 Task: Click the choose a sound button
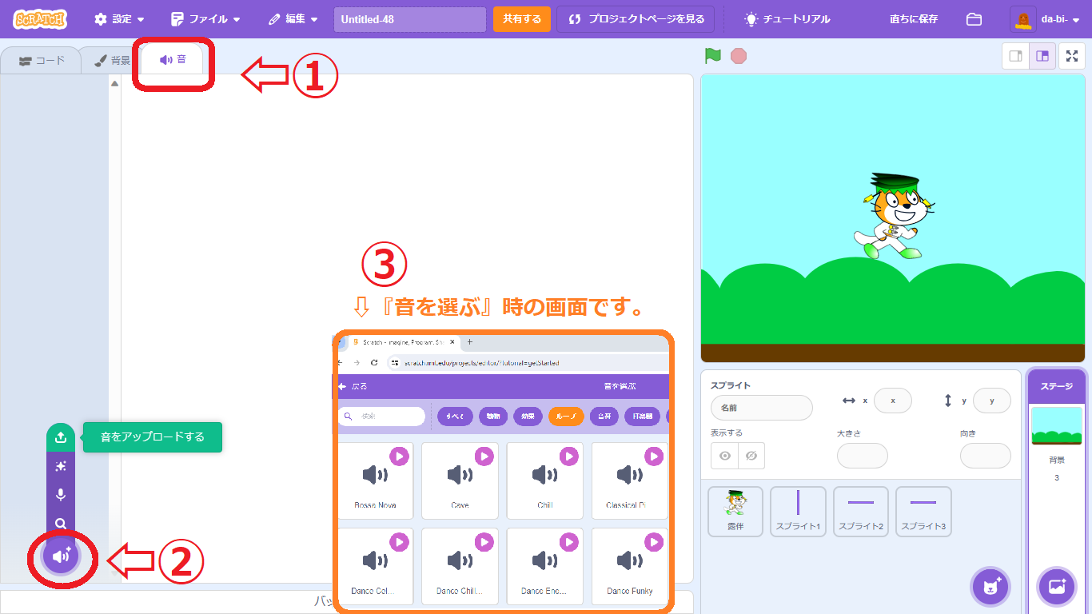[x=61, y=556]
